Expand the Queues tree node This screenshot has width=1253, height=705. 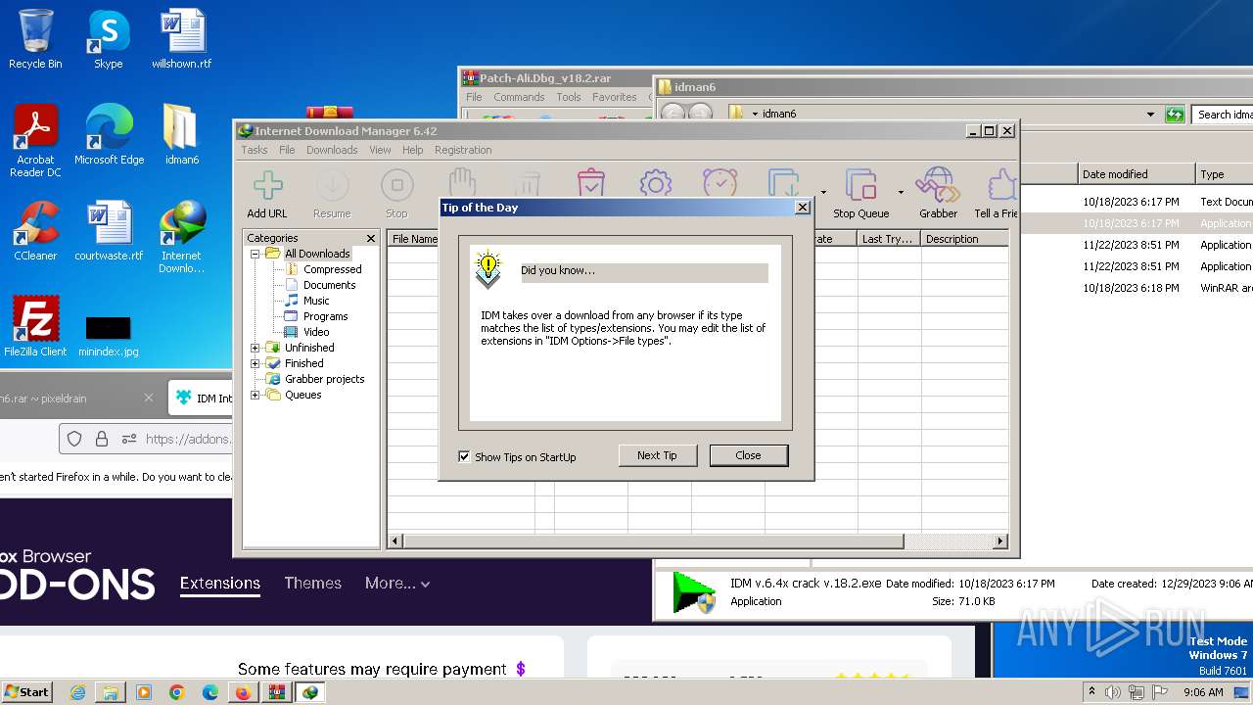(255, 395)
